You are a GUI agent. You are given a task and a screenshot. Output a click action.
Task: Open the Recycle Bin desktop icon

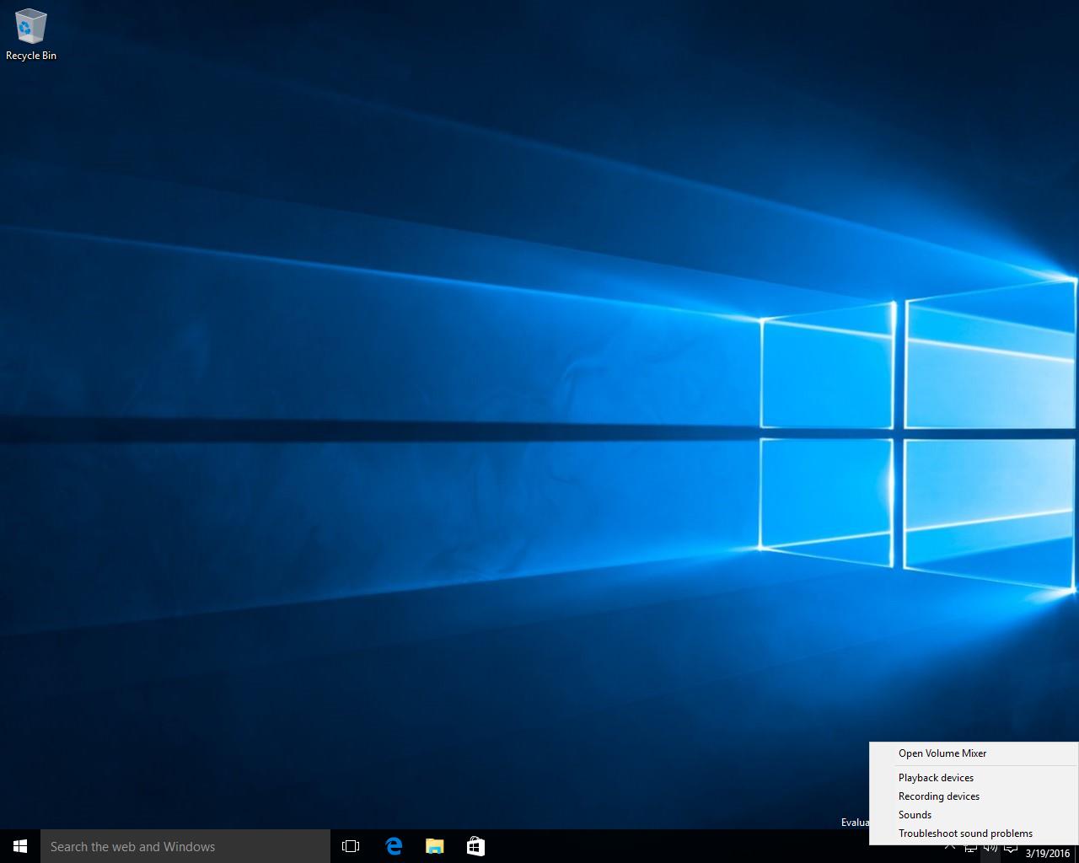(x=31, y=35)
